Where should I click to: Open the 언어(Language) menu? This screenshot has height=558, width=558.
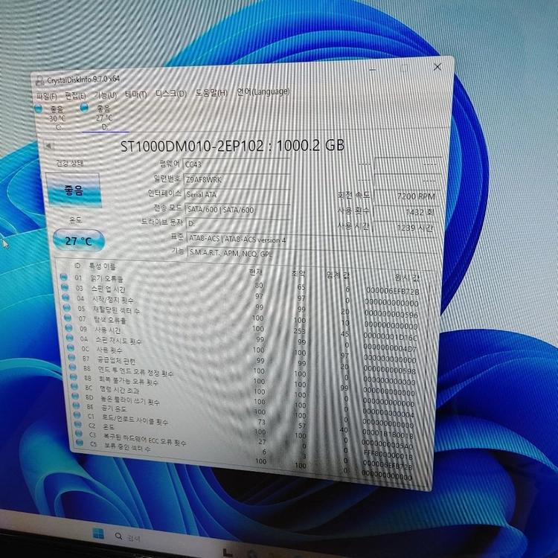coord(263,92)
